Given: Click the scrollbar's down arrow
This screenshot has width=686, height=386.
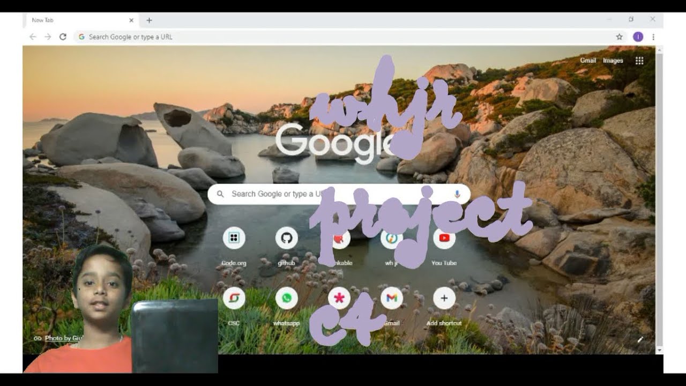Looking at the screenshot, I should (659, 350).
